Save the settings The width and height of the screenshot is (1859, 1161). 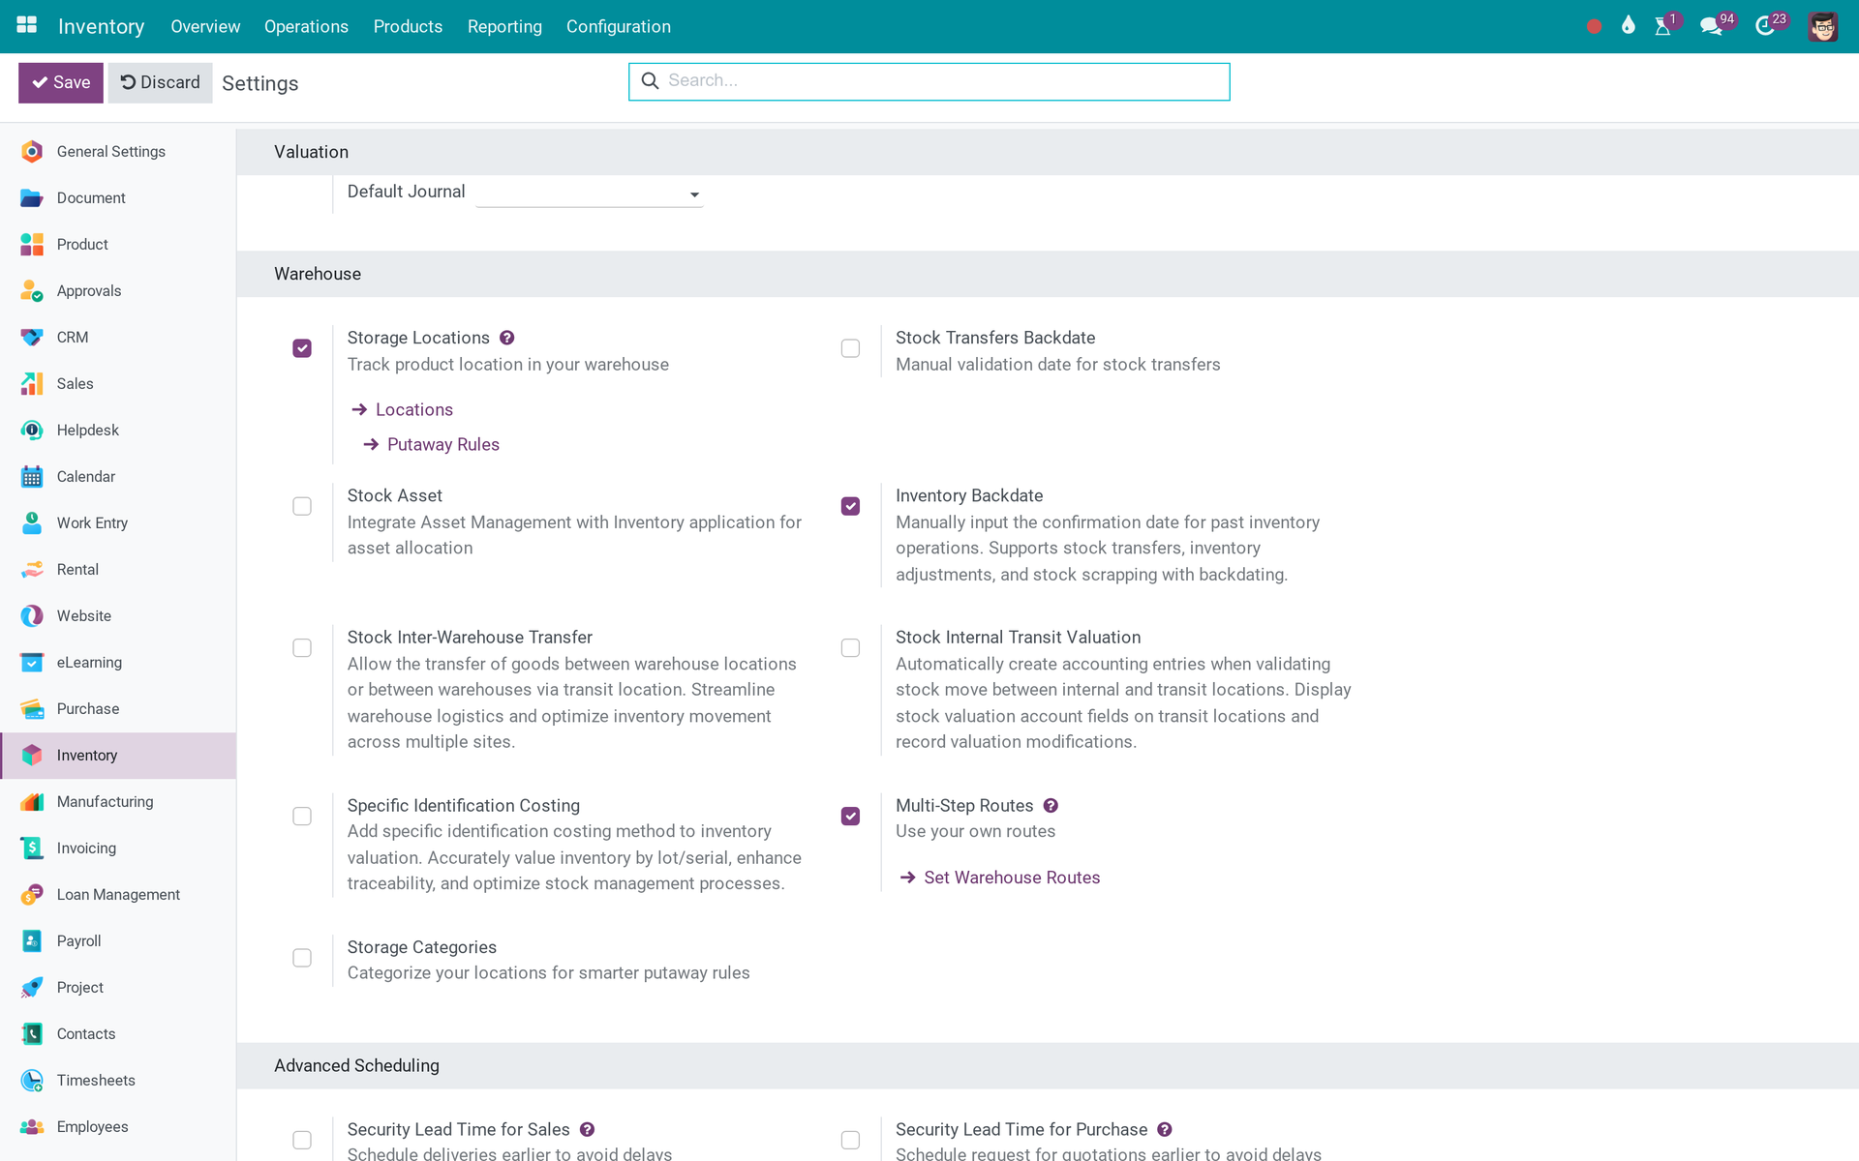coord(61,83)
